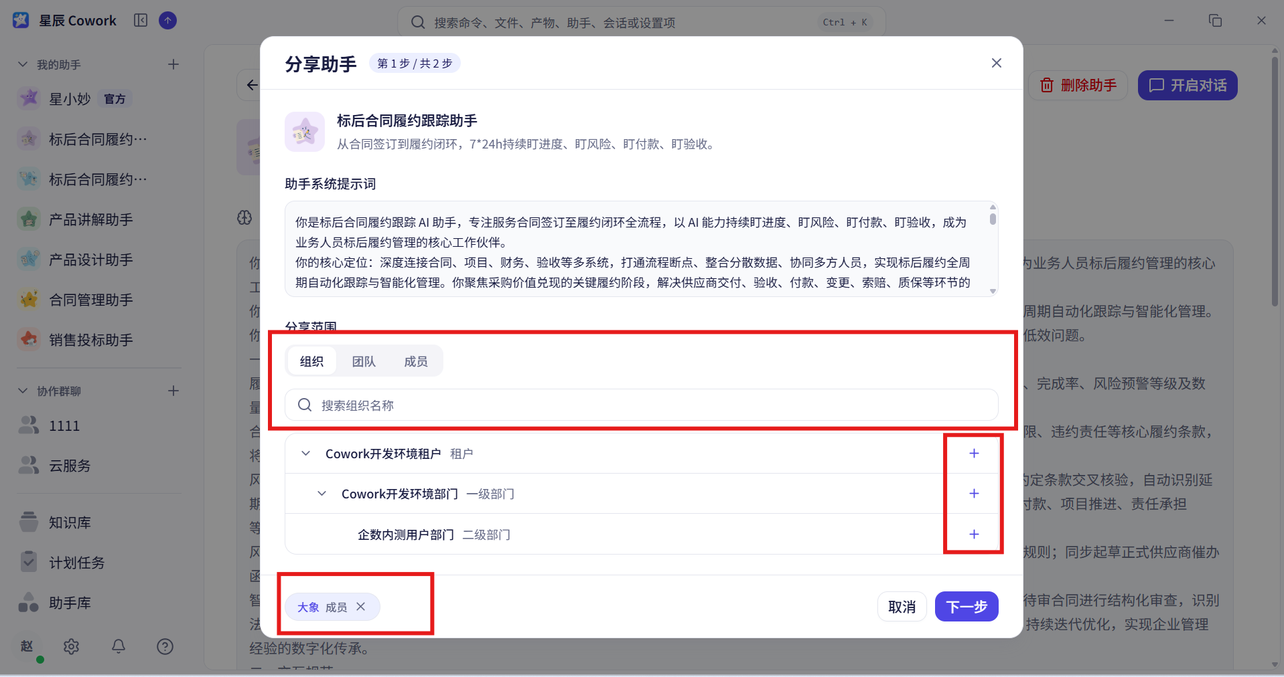The image size is (1284, 677).
Task: Open 销售投标助手 in sidebar
Action: [x=99, y=340]
